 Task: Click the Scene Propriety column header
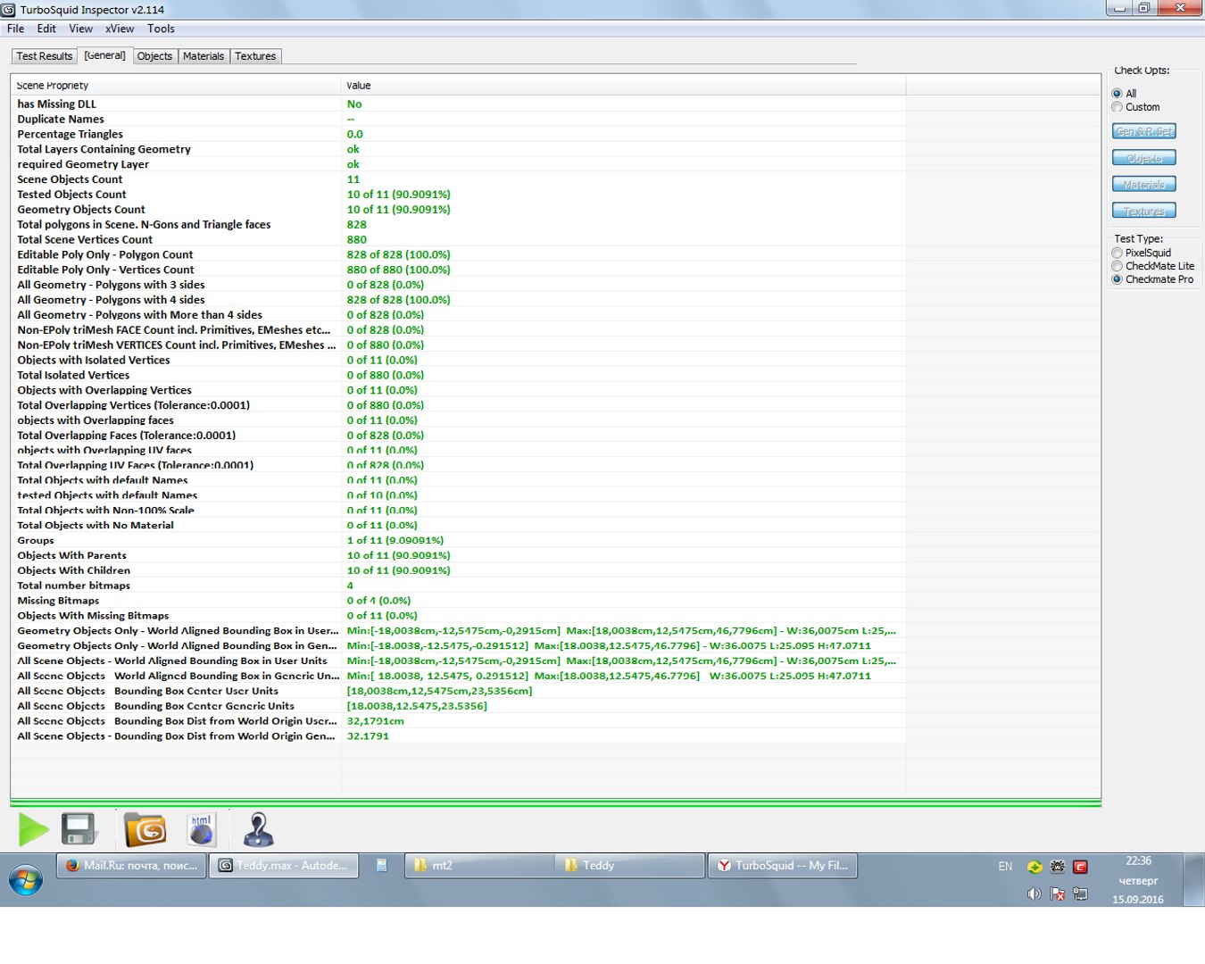pos(176,86)
